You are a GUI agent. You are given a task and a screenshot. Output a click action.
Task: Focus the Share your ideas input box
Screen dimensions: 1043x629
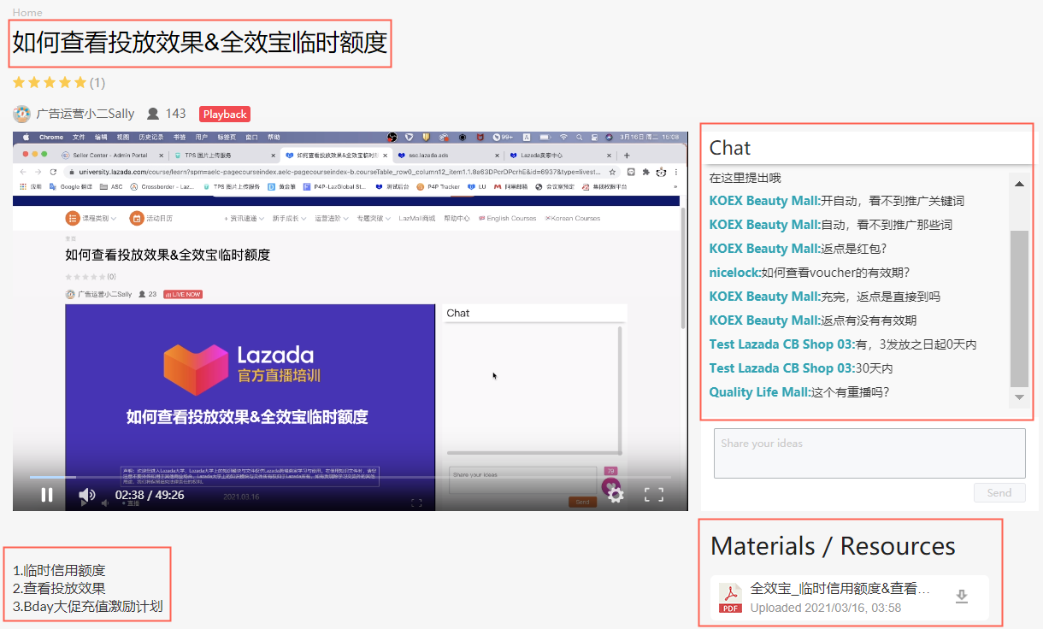click(869, 453)
